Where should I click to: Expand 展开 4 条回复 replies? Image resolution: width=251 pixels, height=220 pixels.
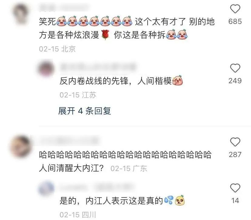click(85, 111)
